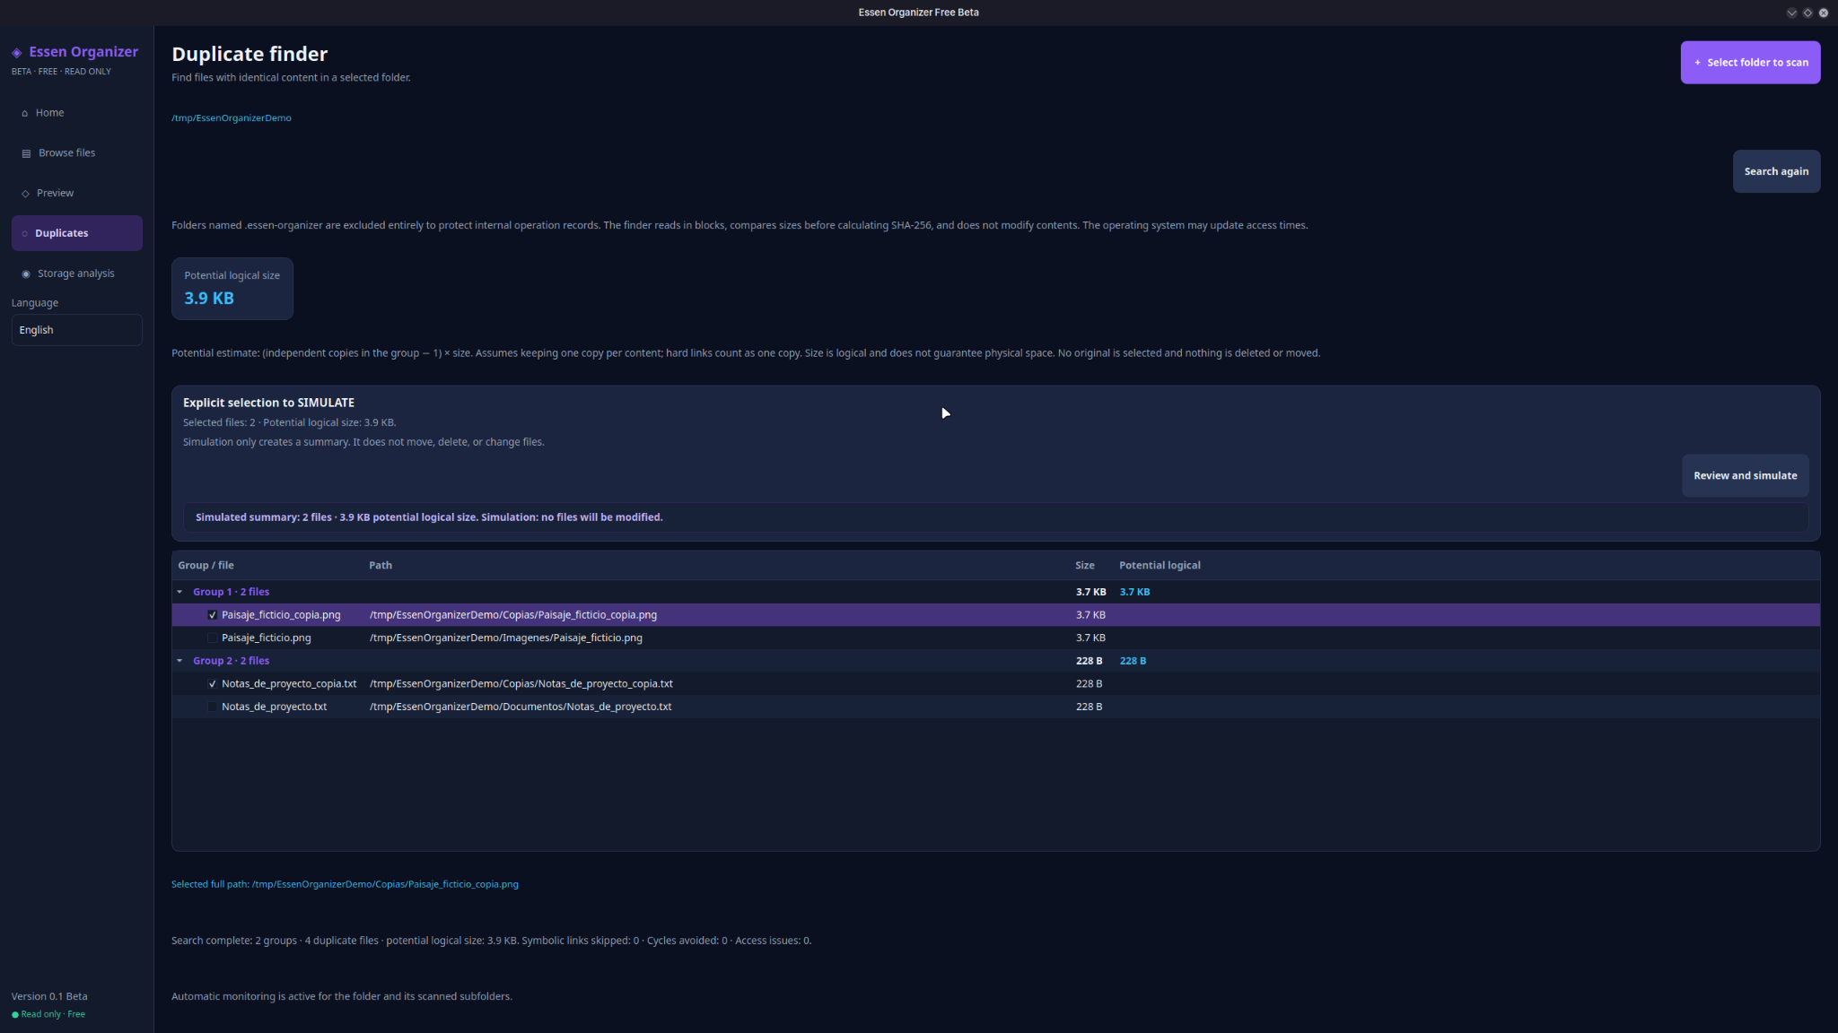Click the Potential logical column header
This screenshot has width=1838, height=1033.
click(x=1160, y=566)
